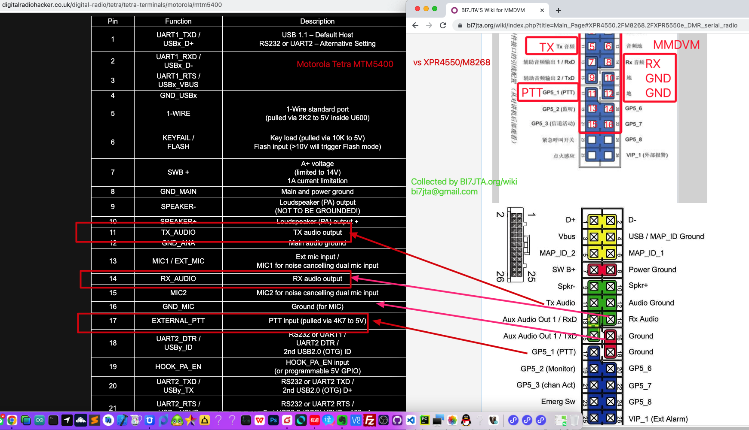
Task: Launch Terminal from the dock
Action: pos(53,420)
